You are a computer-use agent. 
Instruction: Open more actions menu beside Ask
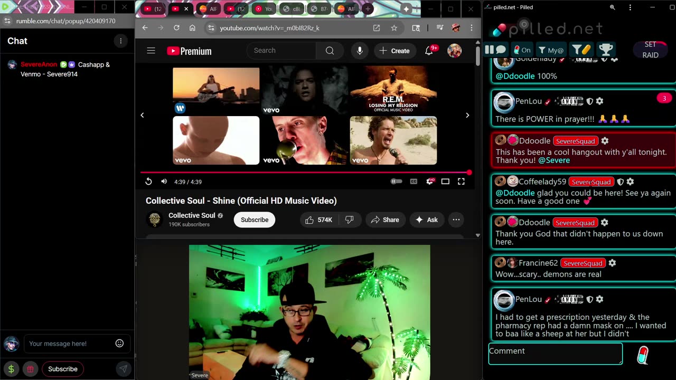click(x=456, y=220)
